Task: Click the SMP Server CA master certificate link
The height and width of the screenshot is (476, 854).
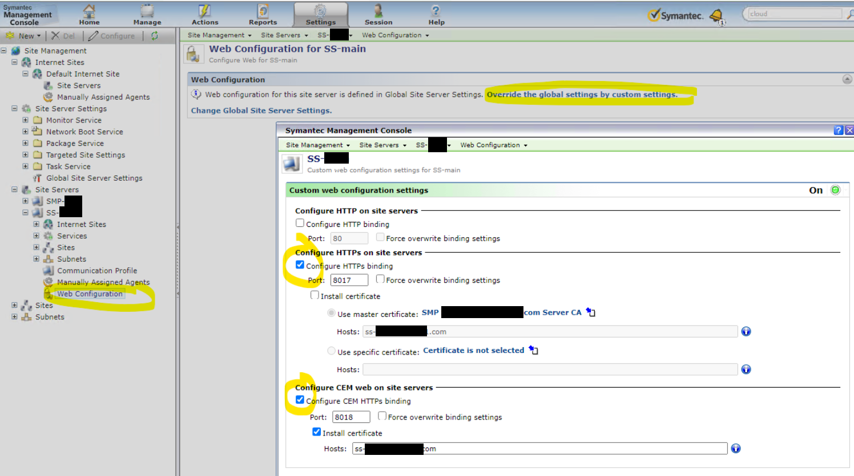Action: click(x=501, y=312)
